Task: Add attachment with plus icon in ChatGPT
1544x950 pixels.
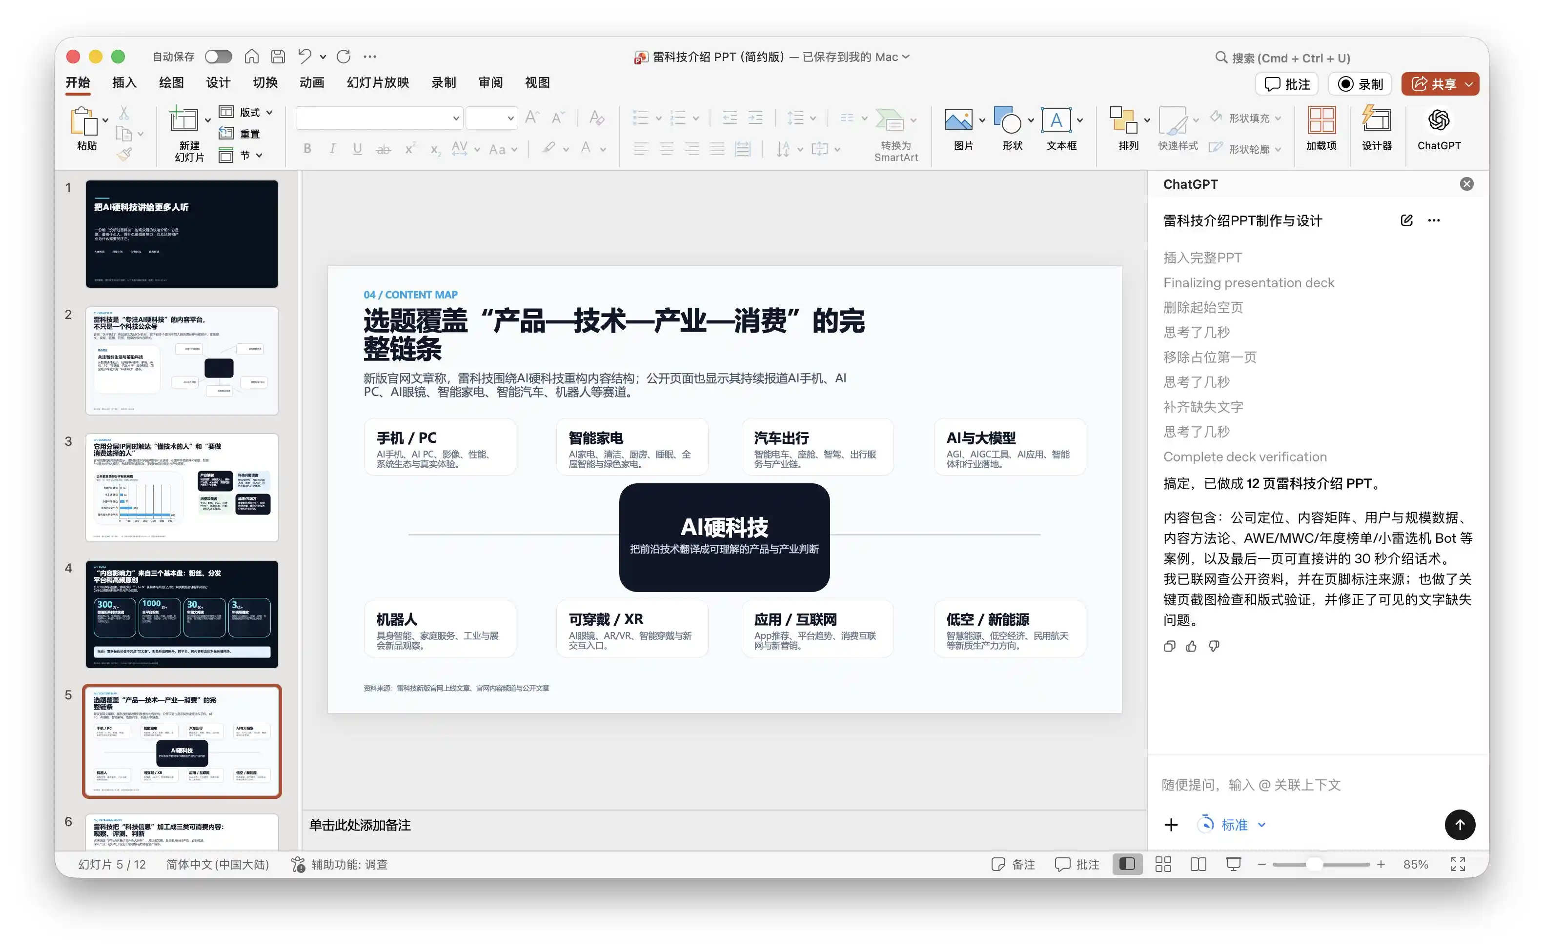Action: (1171, 824)
